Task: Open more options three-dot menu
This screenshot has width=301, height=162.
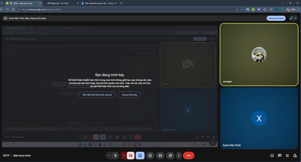Action: [179, 155]
